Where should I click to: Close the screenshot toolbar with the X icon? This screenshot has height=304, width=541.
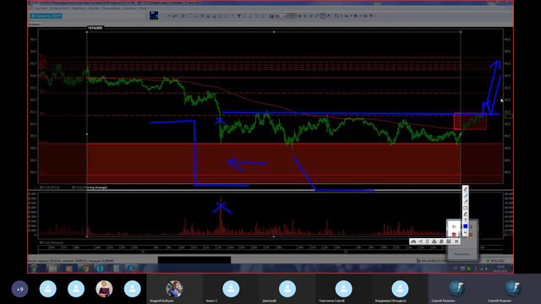click(x=456, y=242)
